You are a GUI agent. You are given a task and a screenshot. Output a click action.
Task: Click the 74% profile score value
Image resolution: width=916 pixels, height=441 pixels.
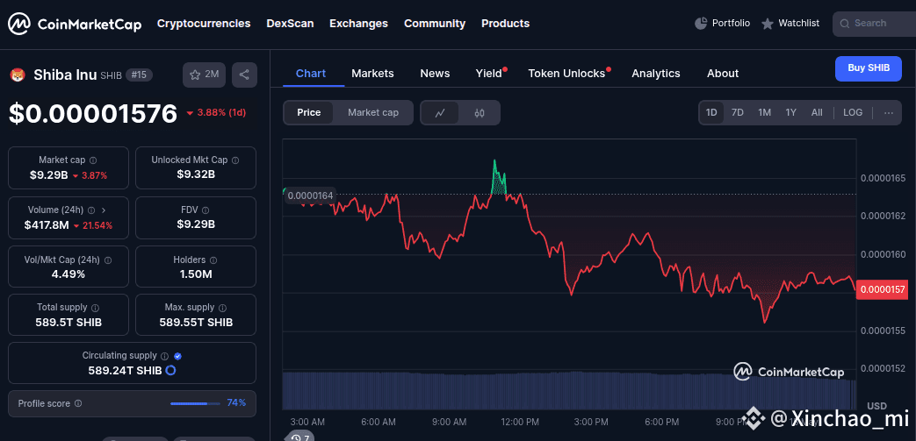(x=236, y=403)
